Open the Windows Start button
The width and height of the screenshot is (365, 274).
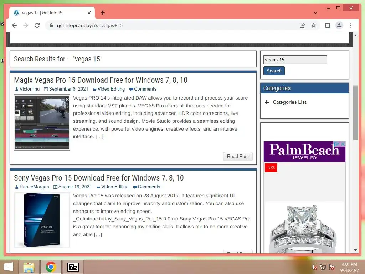(x=9, y=267)
